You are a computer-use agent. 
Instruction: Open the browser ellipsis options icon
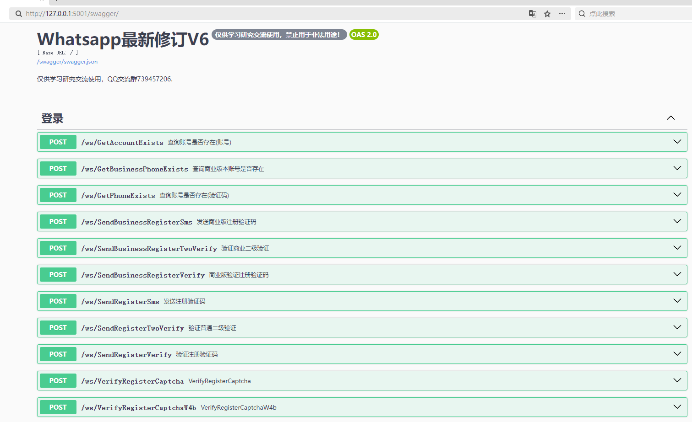tap(562, 14)
